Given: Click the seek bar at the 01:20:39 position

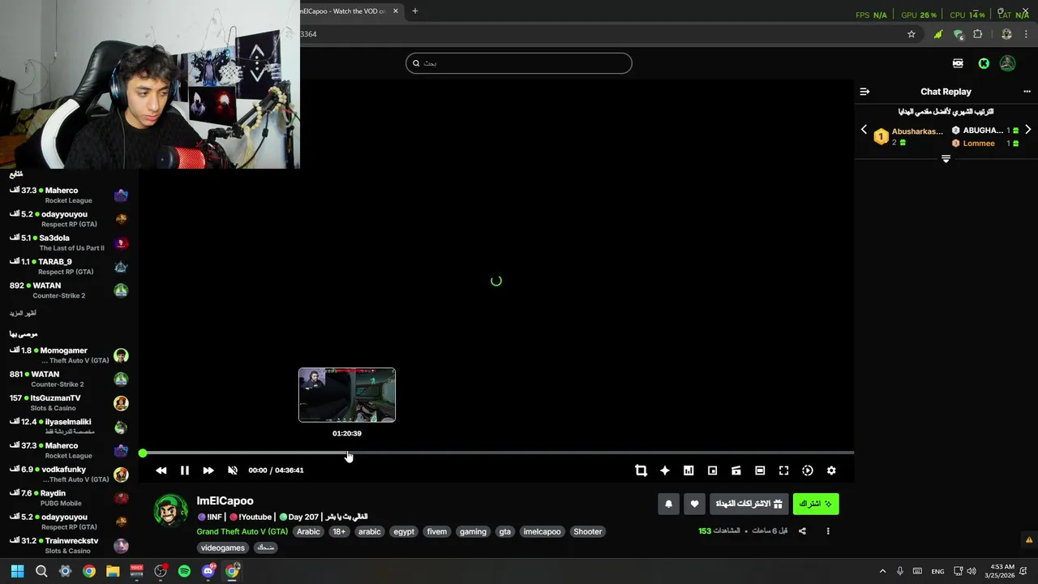Looking at the screenshot, I should pyautogui.click(x=347, y=453).
